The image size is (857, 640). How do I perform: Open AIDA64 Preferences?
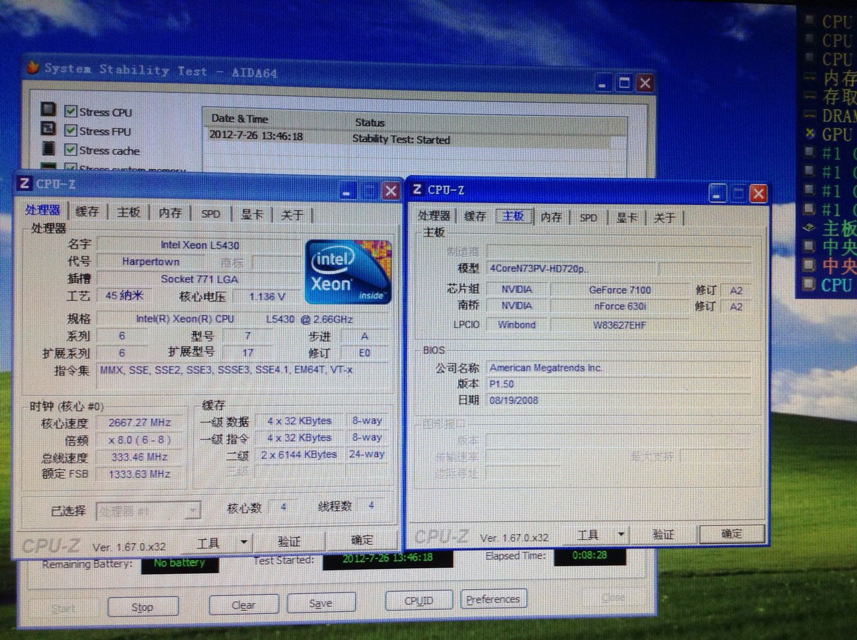pyautogui.click(x=493, y=599)
